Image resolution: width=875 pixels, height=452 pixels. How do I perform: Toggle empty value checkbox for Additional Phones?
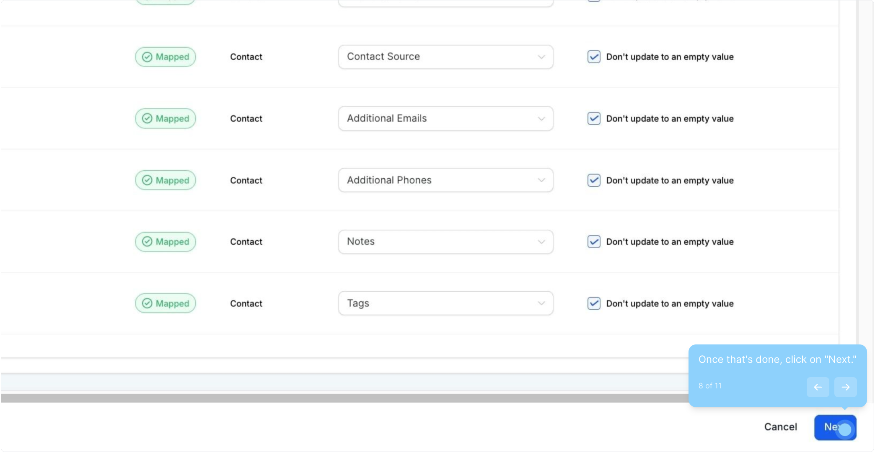(x=594, y=180)
